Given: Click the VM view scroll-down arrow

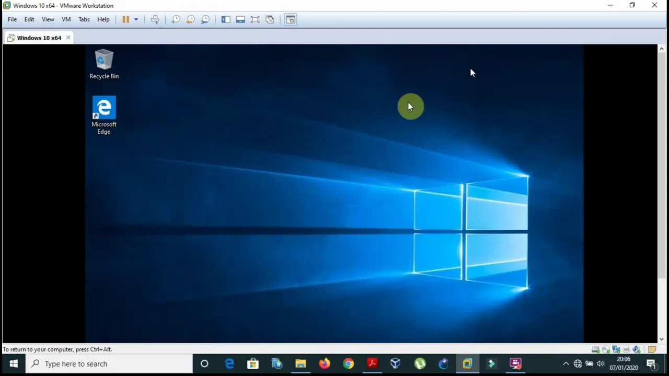Looking at the screenshot, I should click(x=661, y=339).
